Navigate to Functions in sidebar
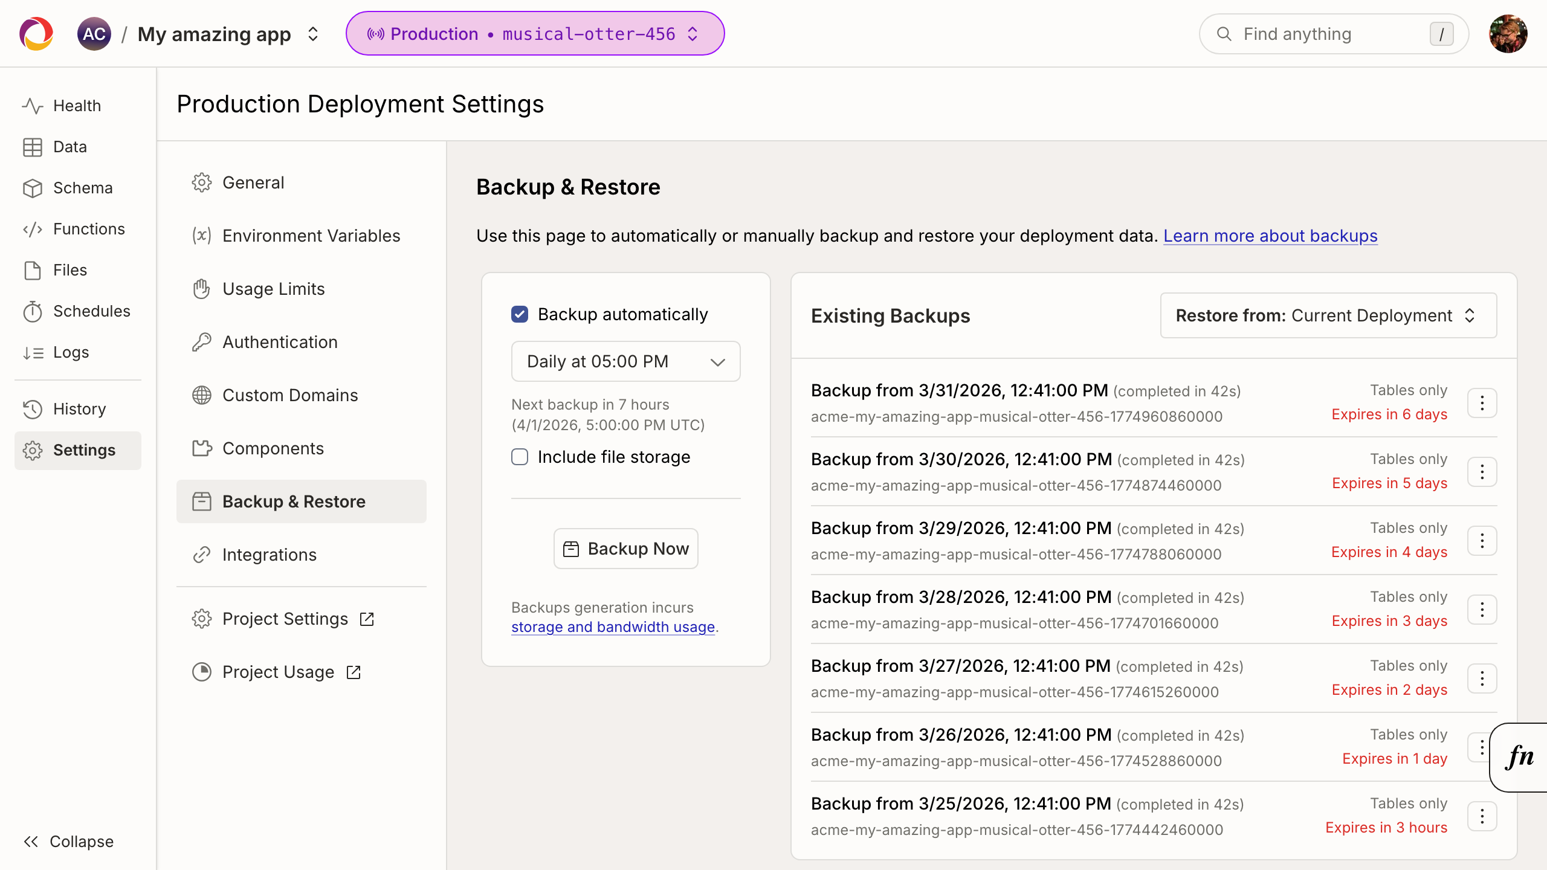 click(x=77, y=229)
